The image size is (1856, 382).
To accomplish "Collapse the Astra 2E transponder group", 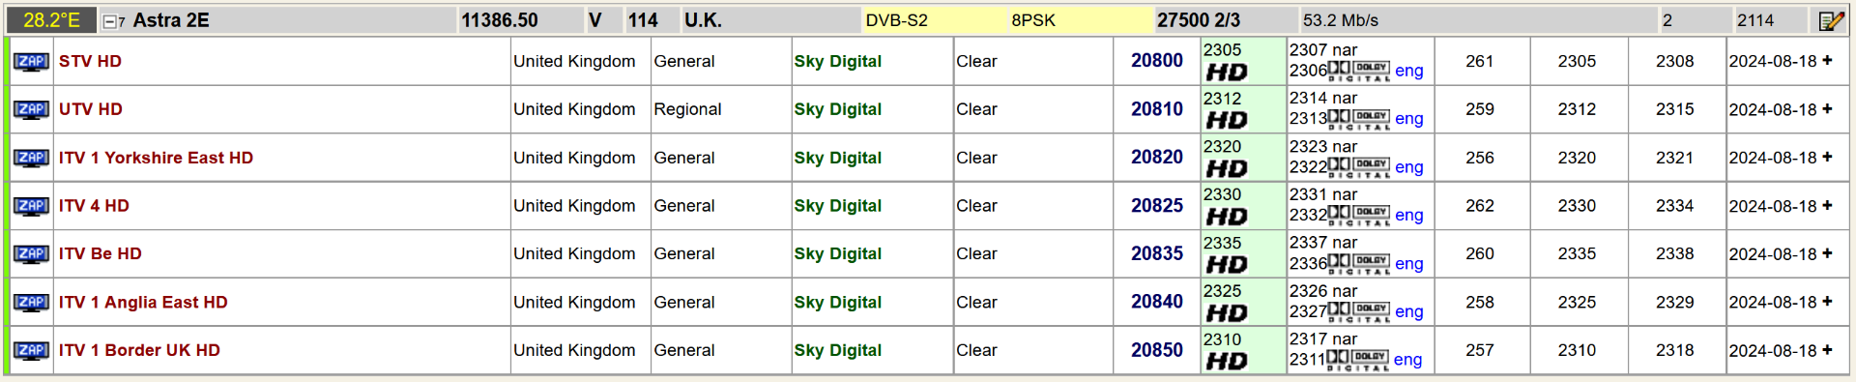I will pos(110,21).
